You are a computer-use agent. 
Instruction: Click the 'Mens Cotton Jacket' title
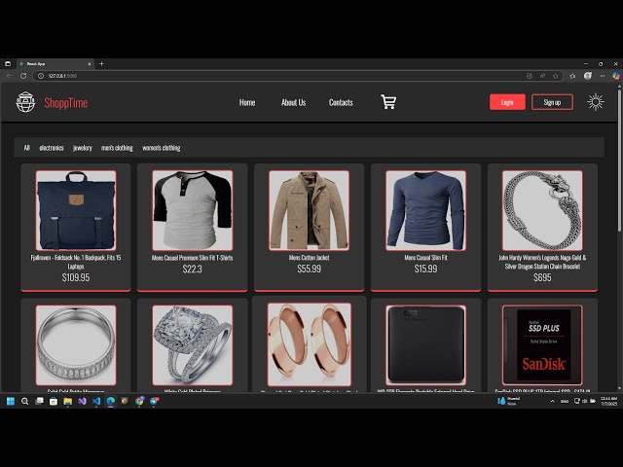(x=310, y=258)
